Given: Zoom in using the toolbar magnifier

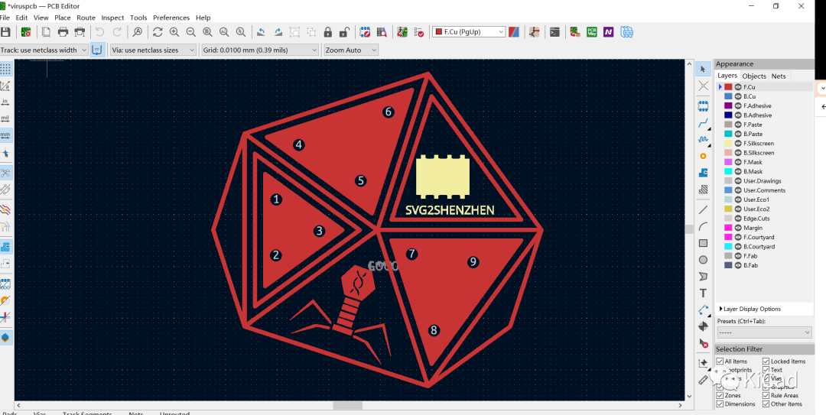Looking at the screenshot, I should click(x=174, y=32).
